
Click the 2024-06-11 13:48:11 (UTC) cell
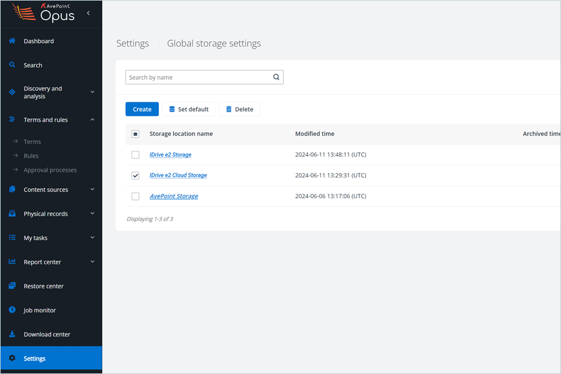tap(330, 155)
